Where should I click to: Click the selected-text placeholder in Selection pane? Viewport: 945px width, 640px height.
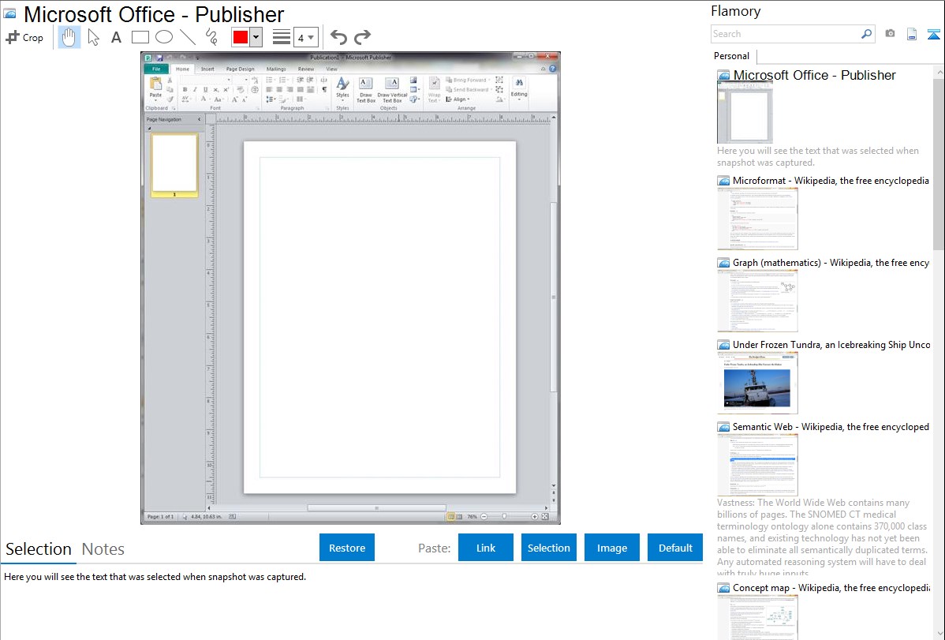point(155,577)
